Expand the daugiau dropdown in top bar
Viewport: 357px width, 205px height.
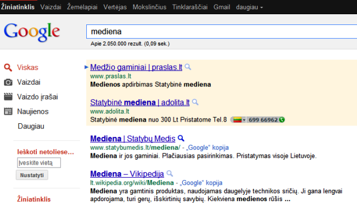[x=249, y=7]
